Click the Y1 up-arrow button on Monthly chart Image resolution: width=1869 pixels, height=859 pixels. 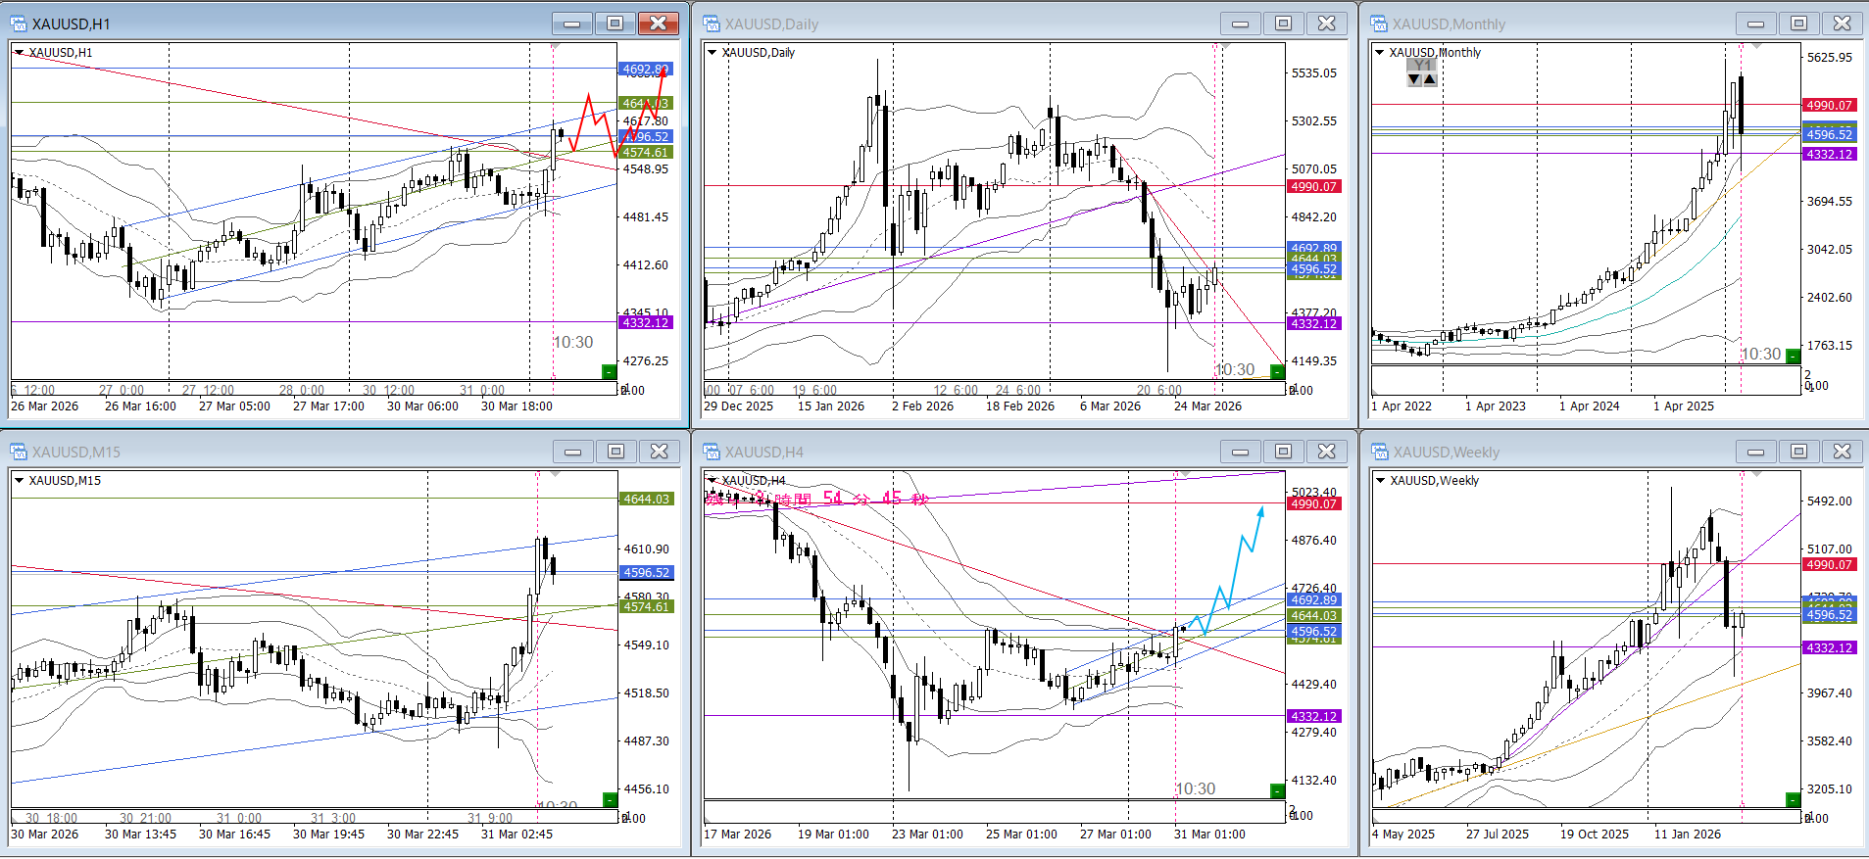(x=1430, y=80)
